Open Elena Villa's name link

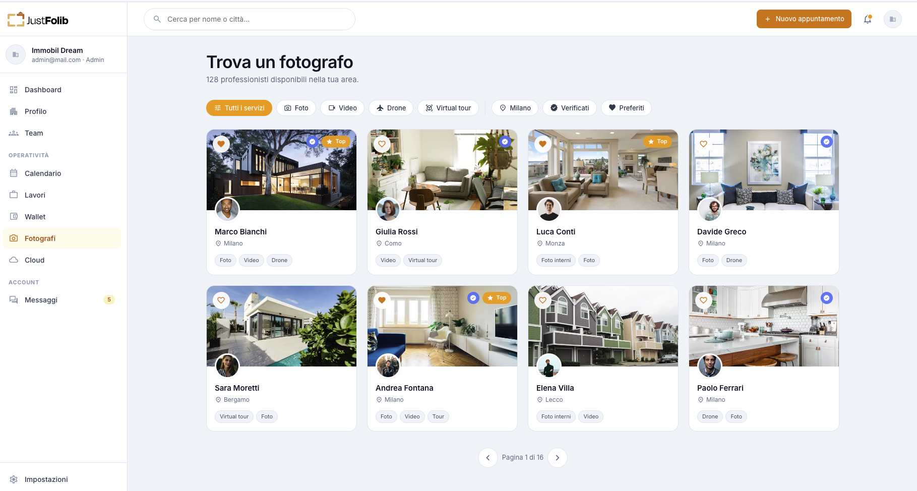point(555,388)
